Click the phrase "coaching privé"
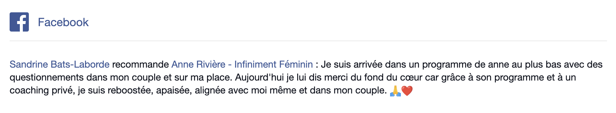This screenshot has width=616, height=113. (42, 90)
